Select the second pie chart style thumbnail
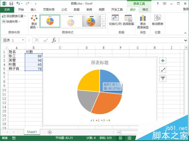 (x=71, y=21)
